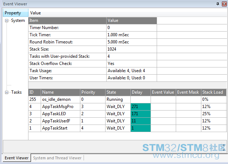The height and width of the screenshot is (164, 228).
Task: Click the 0% stack load cell
Action: (214, 99)
